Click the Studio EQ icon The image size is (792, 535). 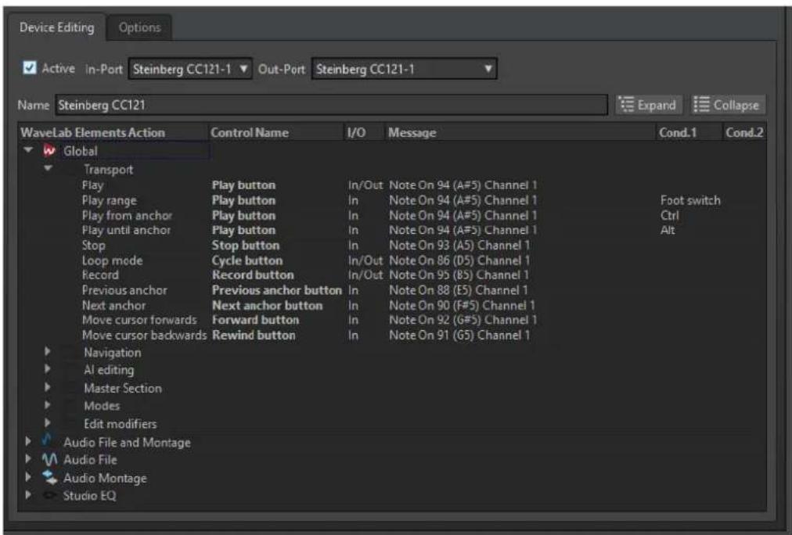tap(49, 495)
